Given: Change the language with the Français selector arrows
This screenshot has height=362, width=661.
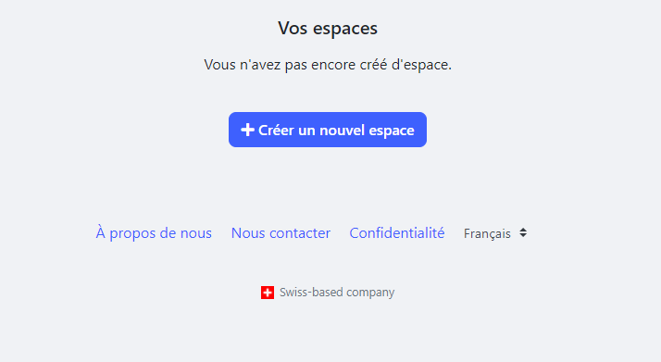Looking at the screenshot, I should [x=523, y=232].
